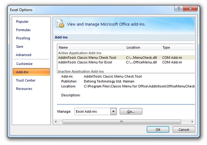Screen dimensions: 207x145
Task: Click the C:\...MenuCheck.dll location cell
Action: click(141, 58)
